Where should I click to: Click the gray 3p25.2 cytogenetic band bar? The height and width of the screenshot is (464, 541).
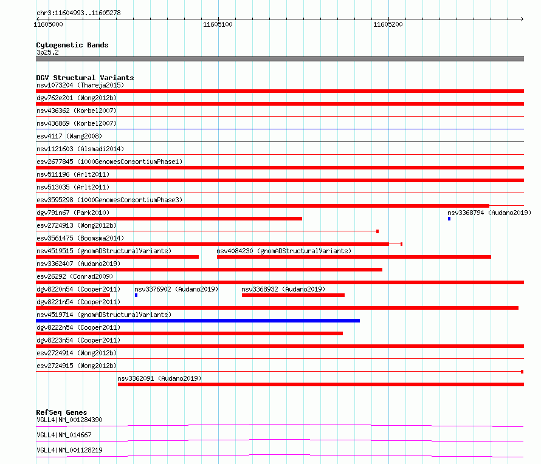coord(280,59)
